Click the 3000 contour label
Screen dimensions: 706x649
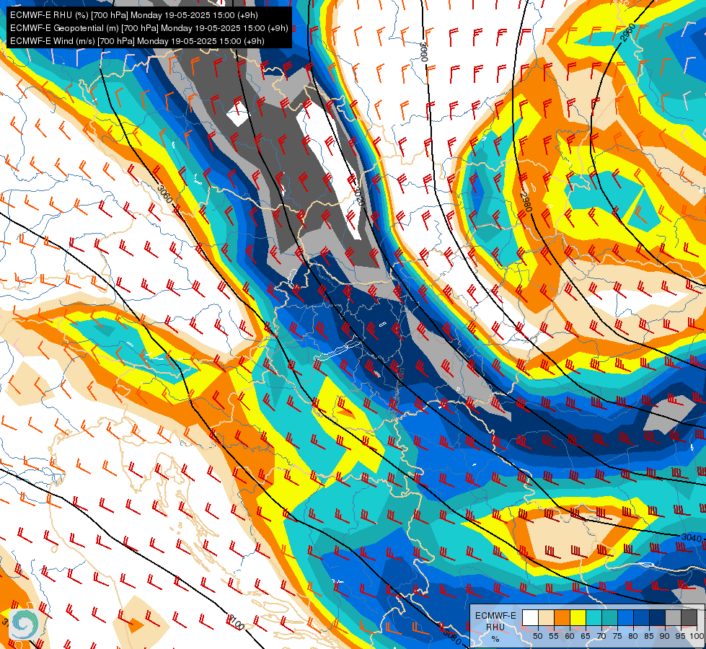(x=424, y=52)
